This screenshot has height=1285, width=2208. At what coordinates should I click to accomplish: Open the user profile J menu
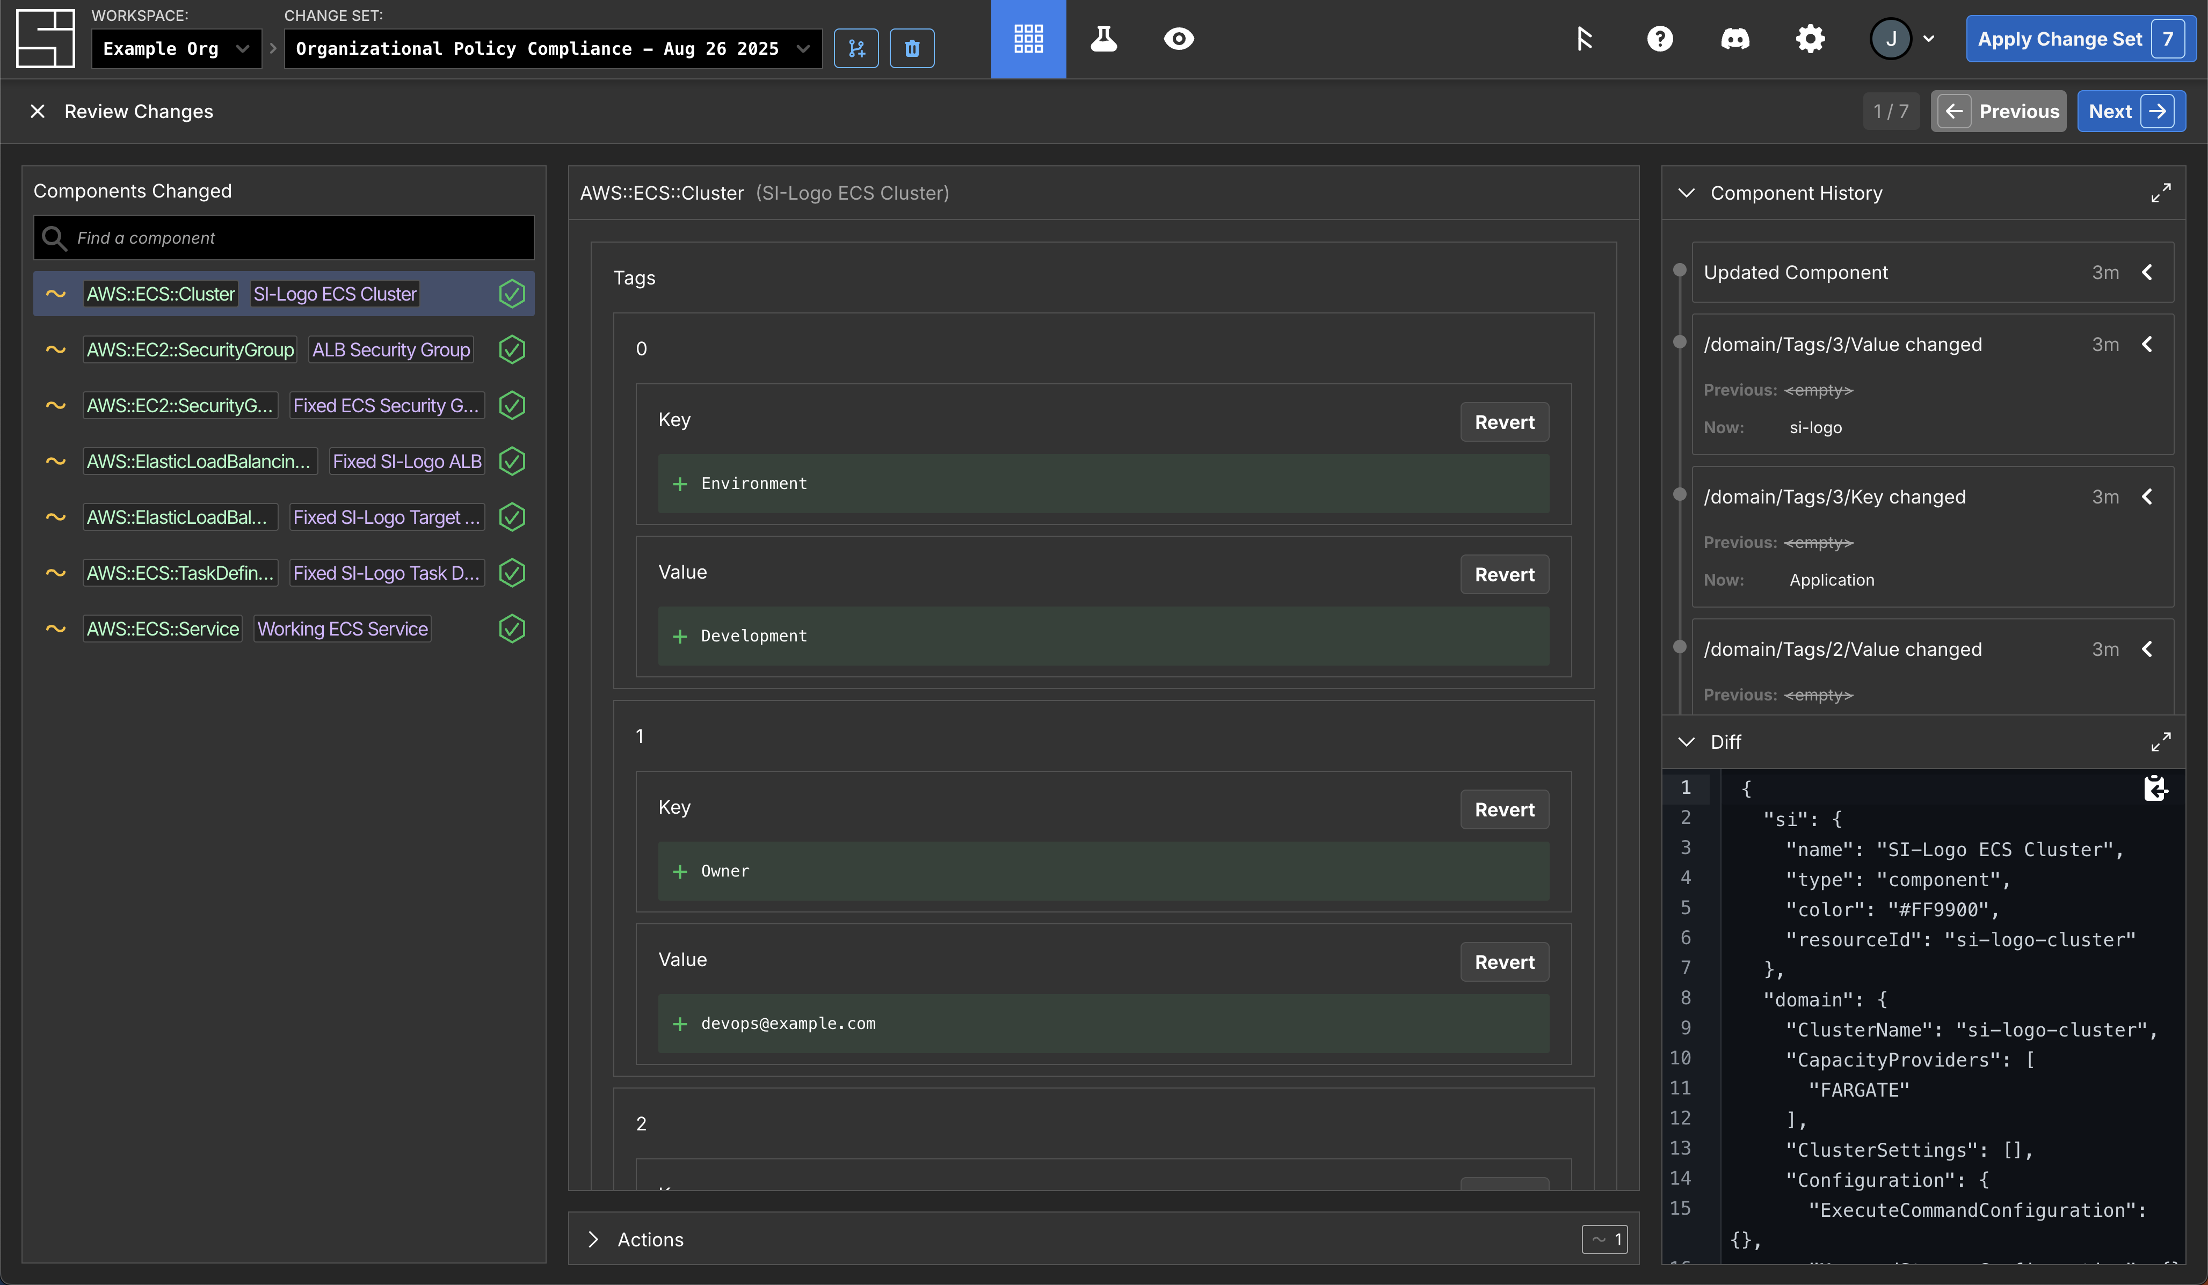tap(1902, 39)
